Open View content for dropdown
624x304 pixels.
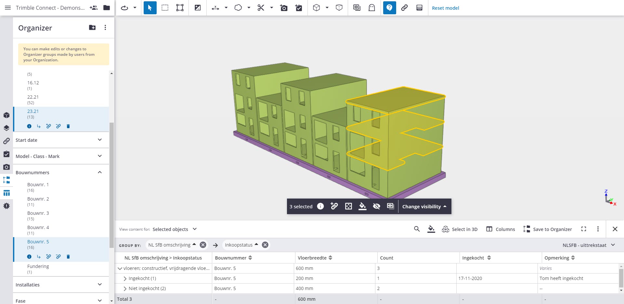[x=175, y=229]
